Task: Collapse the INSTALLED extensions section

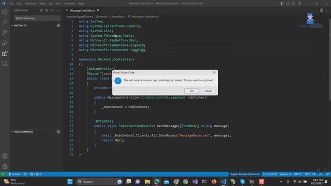Action: 36,25
